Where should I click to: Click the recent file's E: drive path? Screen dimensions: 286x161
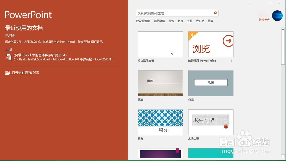click(63, 59)
